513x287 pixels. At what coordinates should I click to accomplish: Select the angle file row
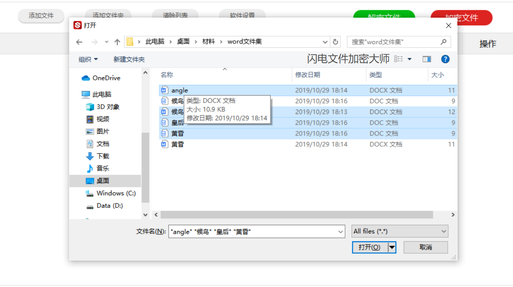307,90
